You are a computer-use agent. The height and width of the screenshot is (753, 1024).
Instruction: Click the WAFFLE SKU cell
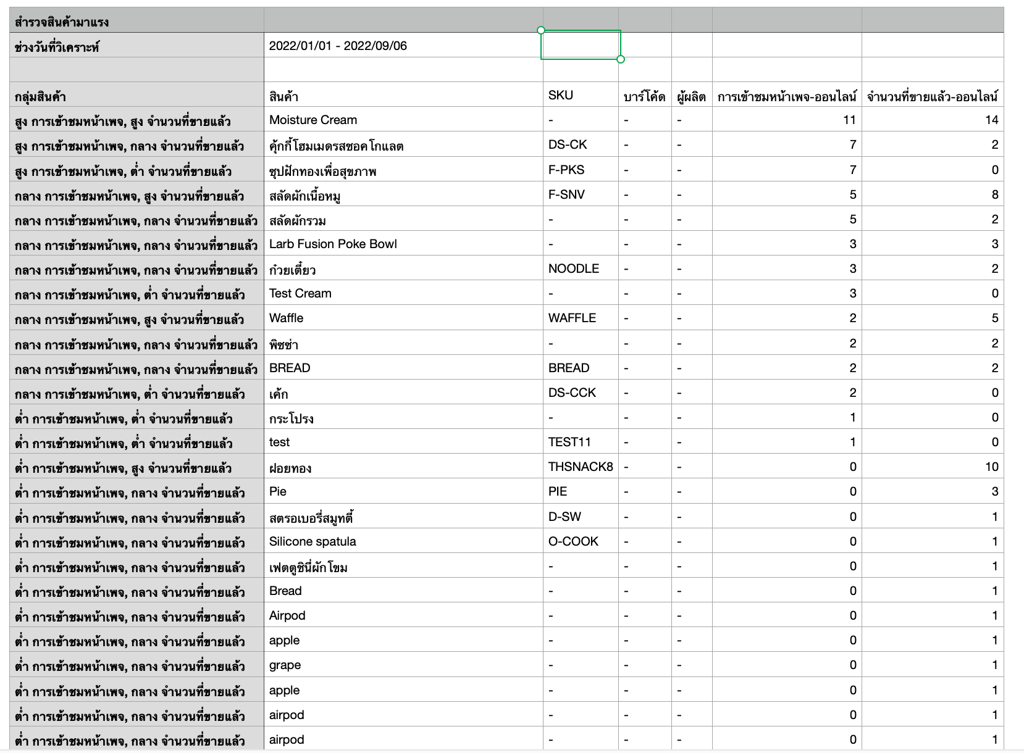pos(581,318)
